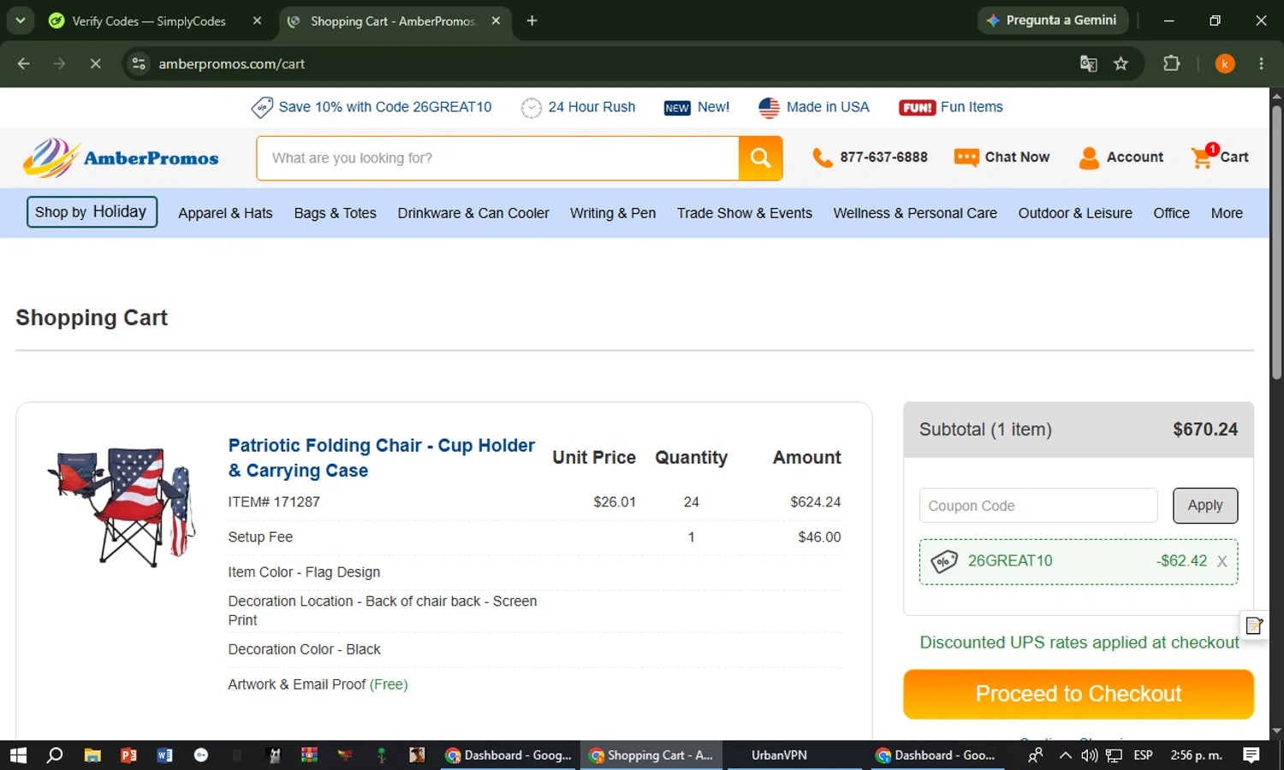Switch to the Verify Codes — SimplyCodes tab
The image size is (1284, 770).
click(149, 21)
